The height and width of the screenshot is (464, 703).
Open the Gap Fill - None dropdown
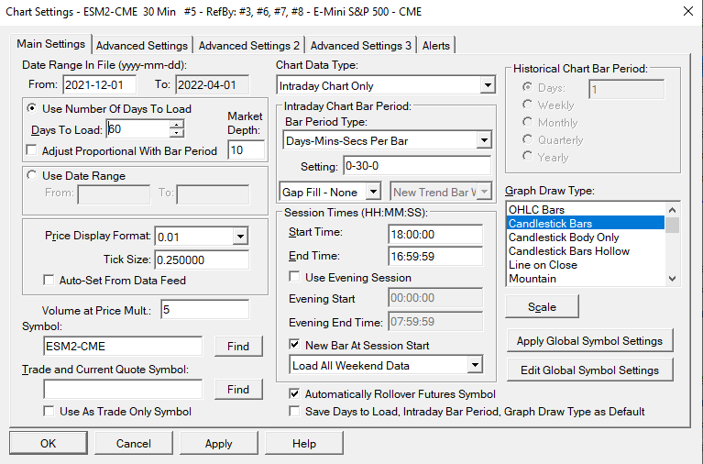tap(373, 192)
